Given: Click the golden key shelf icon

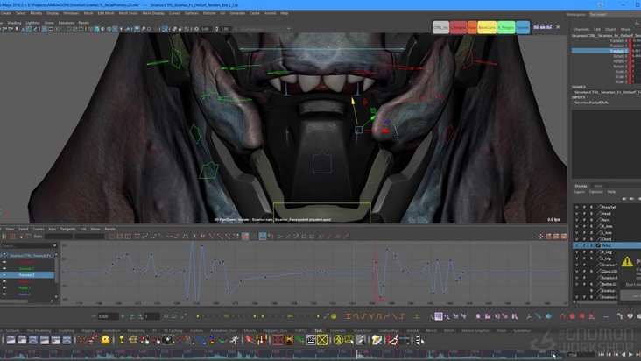Looking at the screenshot, I should pos(122,340).
